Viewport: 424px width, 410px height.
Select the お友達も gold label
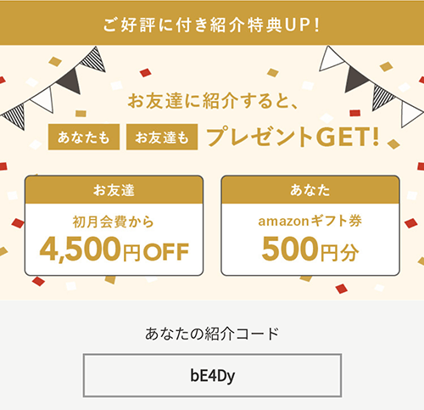[x=162, y=137]
